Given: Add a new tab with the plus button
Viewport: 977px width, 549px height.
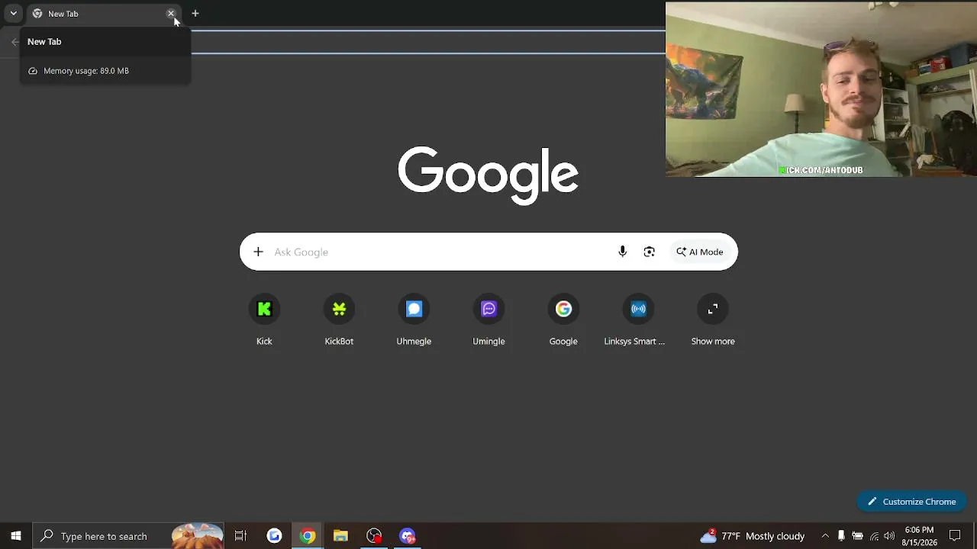Looking at the screenshot, I should (195, 13).
